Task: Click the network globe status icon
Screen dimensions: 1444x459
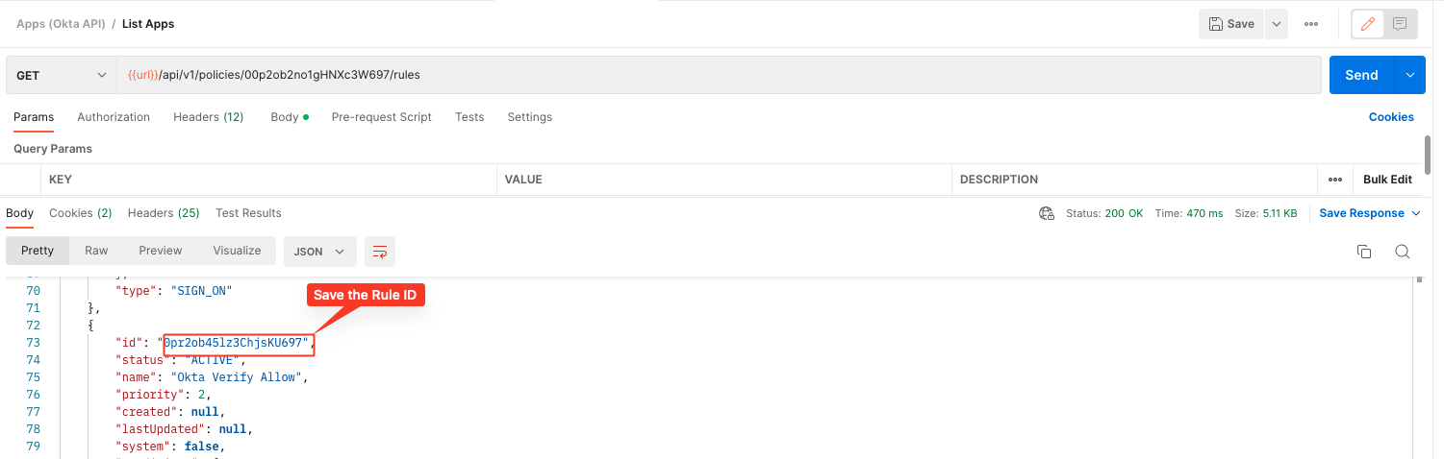Action: pyautogui.click(x=1047, y=213)
